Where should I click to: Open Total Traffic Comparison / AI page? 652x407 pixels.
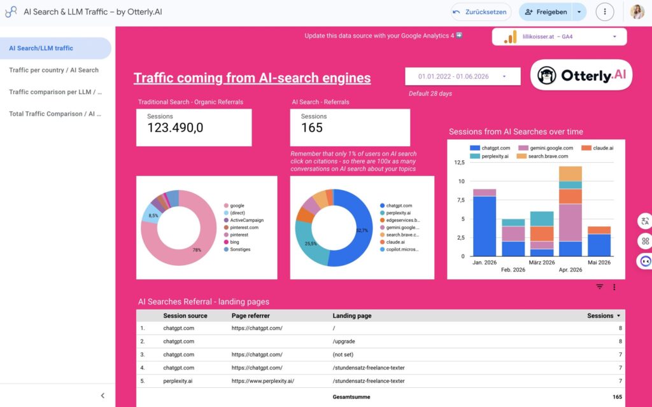pos(55,114)
